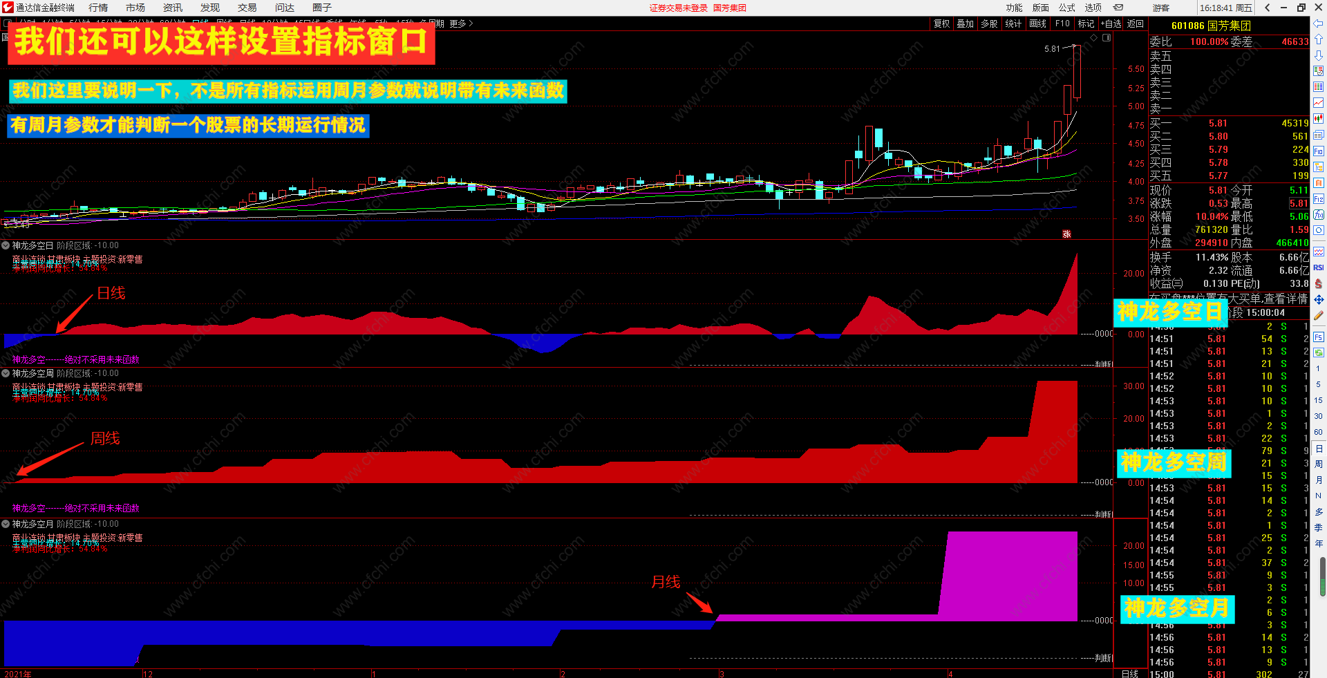This screenshot has width=1327, height=678.
Task: Open the colored grid table icon in sidebar
Action: coord(1318,87)
